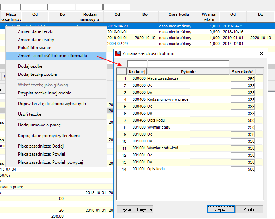The width and height of the screenshot is (275, 219).
Task: Edit width field for row 6 '000465 Do'
Action: 243,114
